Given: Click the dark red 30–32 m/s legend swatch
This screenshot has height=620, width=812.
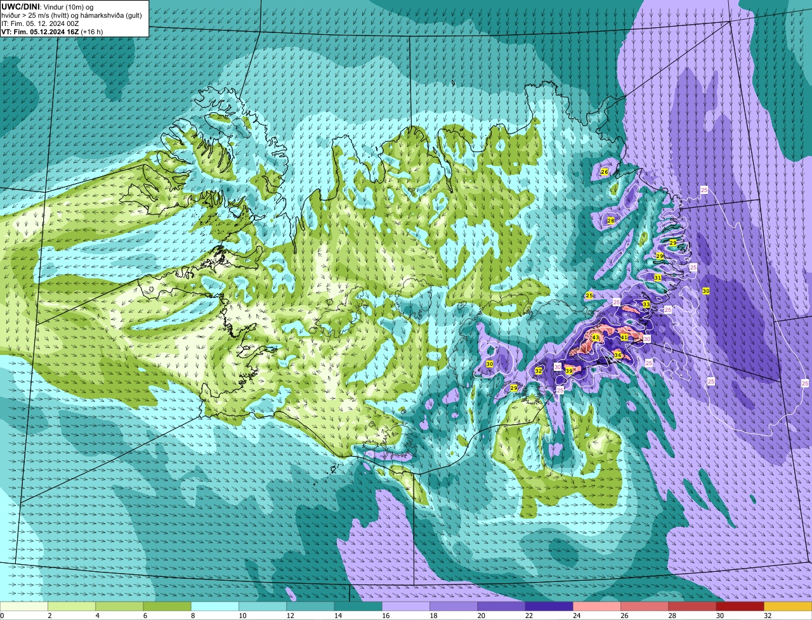Looking at the screenshot, I should [x=740, y=607].
